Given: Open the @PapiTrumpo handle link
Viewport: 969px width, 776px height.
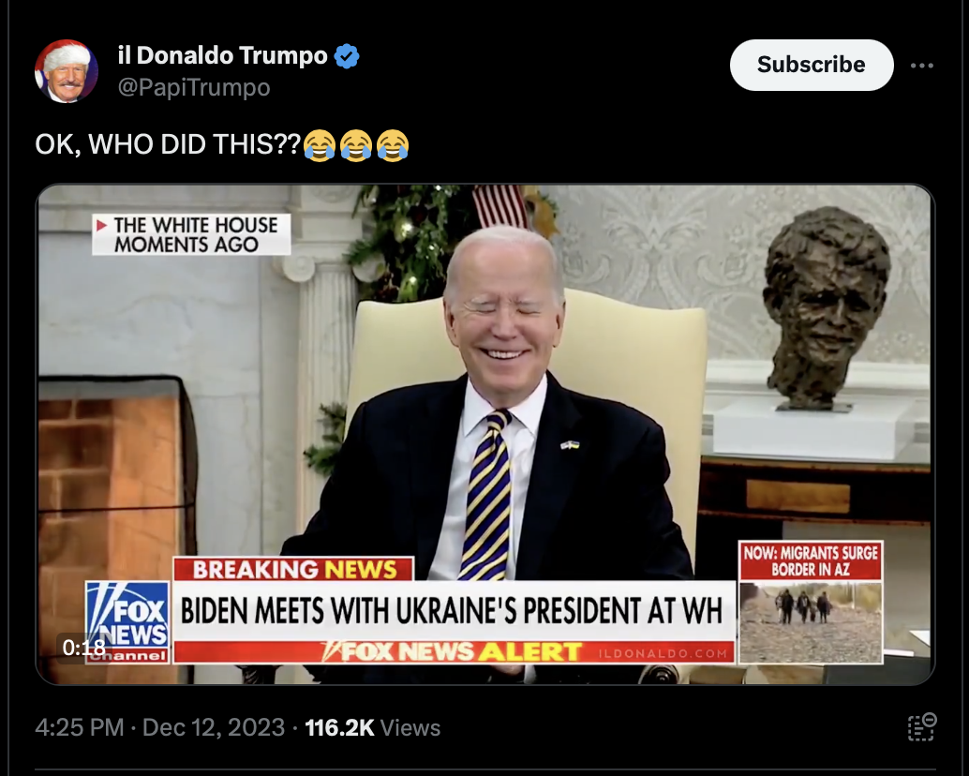Looking at the screenshot, I should (x=194, y=87).
